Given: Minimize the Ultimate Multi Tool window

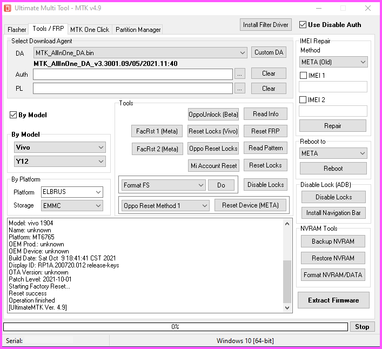Looking at the screenshot, I should [x=319, y=8].
